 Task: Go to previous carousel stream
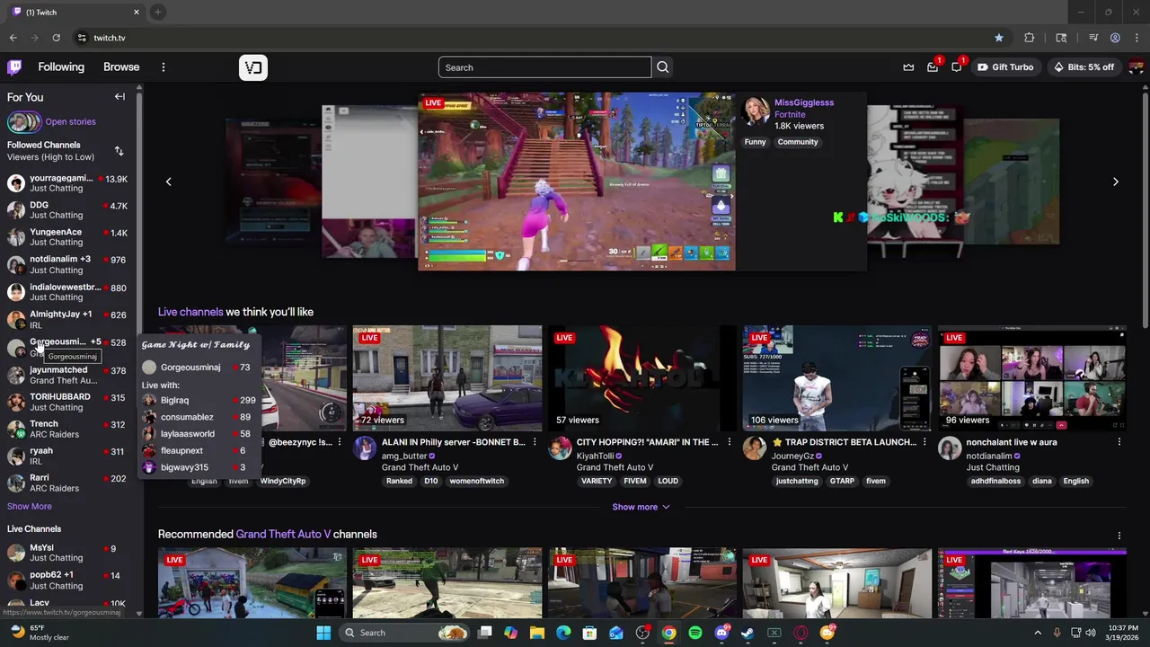tap(168, 182)
